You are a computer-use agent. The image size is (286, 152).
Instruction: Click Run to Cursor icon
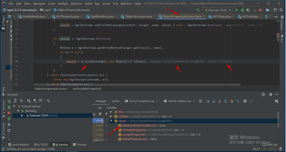(238, 101)
